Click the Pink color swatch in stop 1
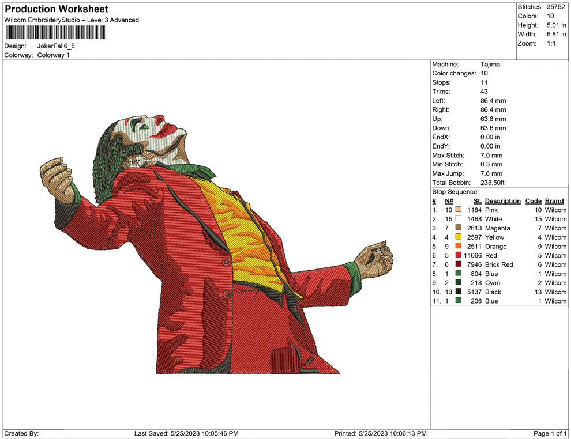 459,210
